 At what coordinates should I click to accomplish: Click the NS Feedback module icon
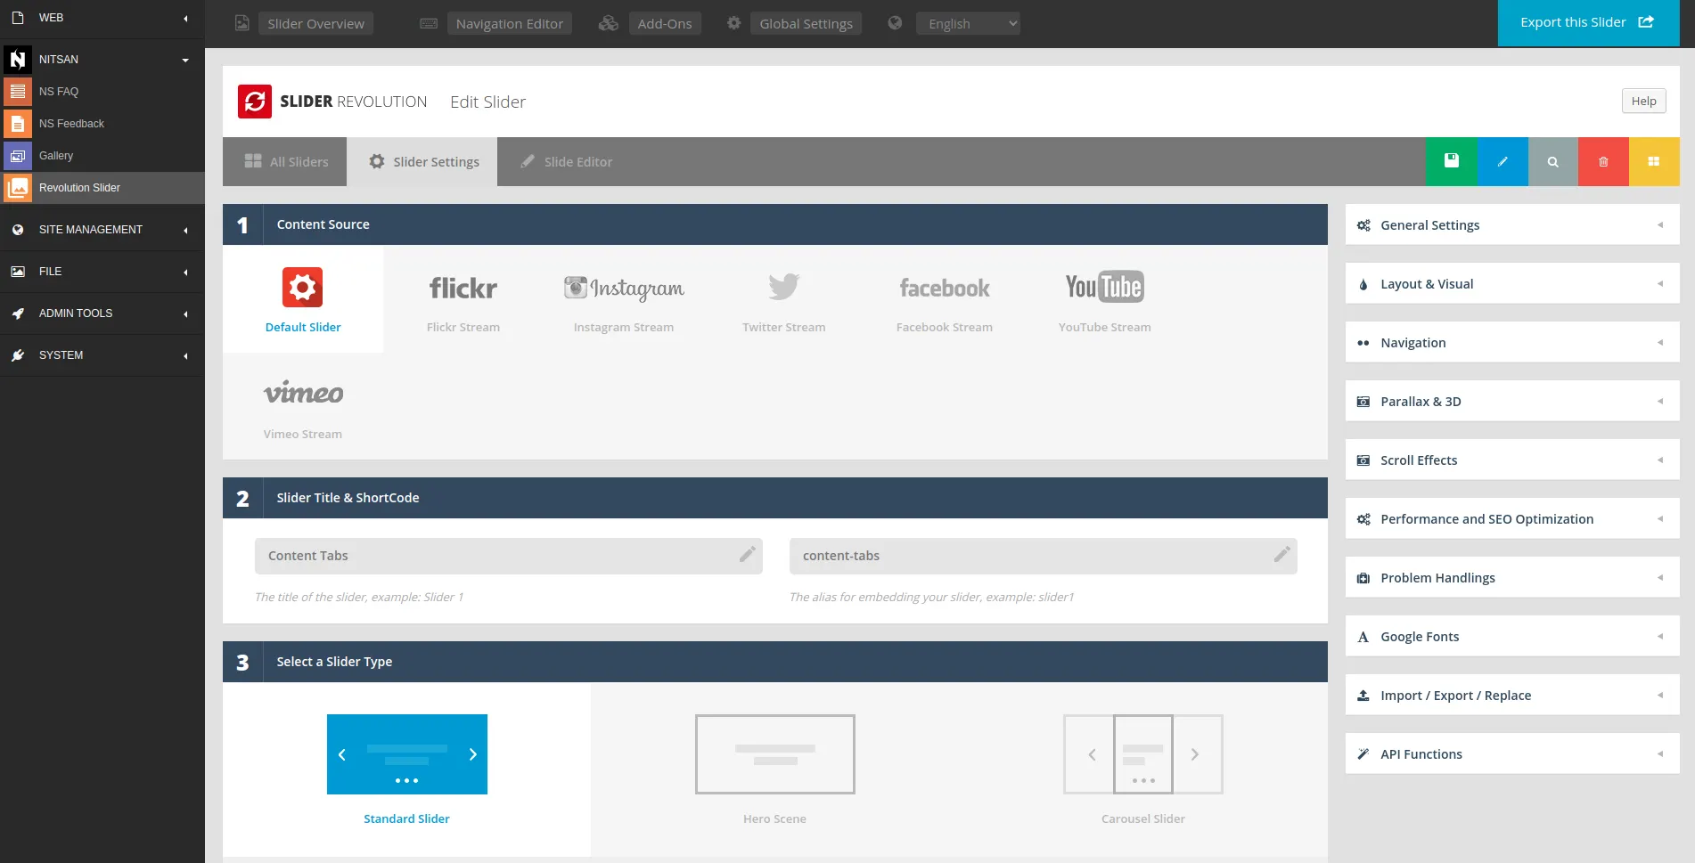18,124
